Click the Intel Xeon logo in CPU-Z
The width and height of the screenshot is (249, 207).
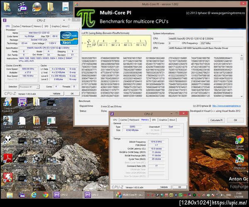69,38
